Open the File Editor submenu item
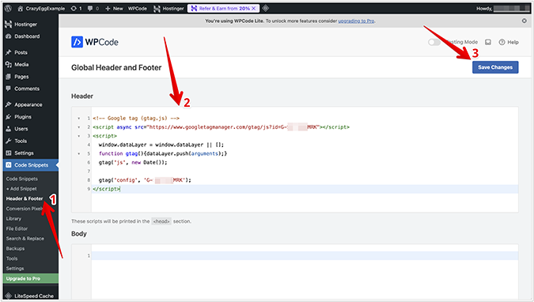 pyautogui.click(x=17, y=228)
